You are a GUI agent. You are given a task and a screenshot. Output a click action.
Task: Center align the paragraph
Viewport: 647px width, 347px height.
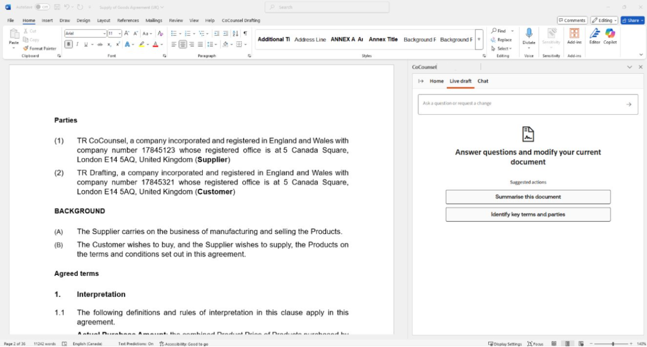[182, 44]
